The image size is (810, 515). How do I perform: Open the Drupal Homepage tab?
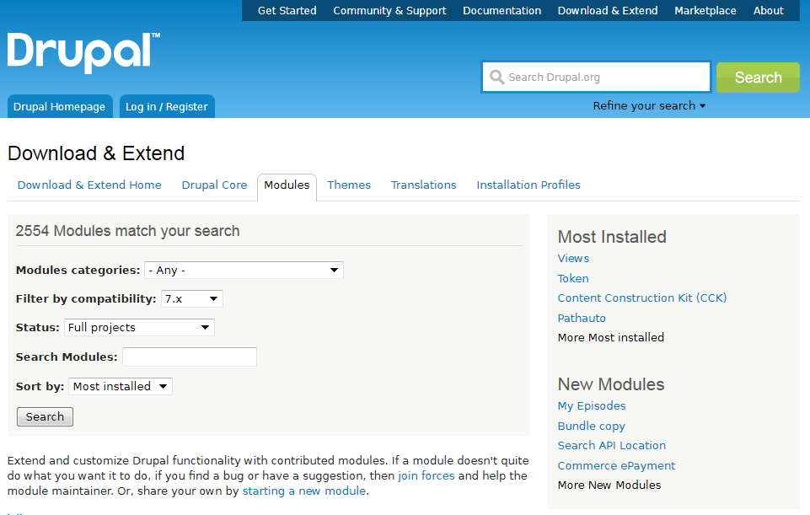pyautogui.click(x=59, y=106)
